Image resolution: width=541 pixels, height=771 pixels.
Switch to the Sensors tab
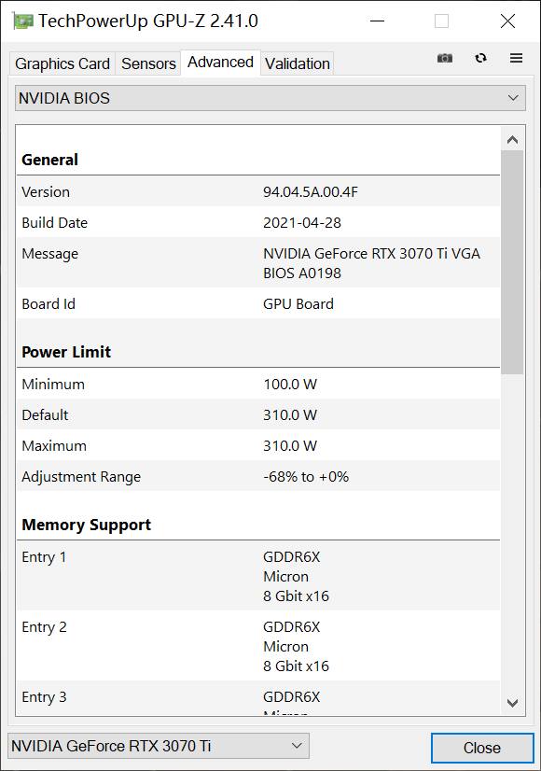[147, 63]
